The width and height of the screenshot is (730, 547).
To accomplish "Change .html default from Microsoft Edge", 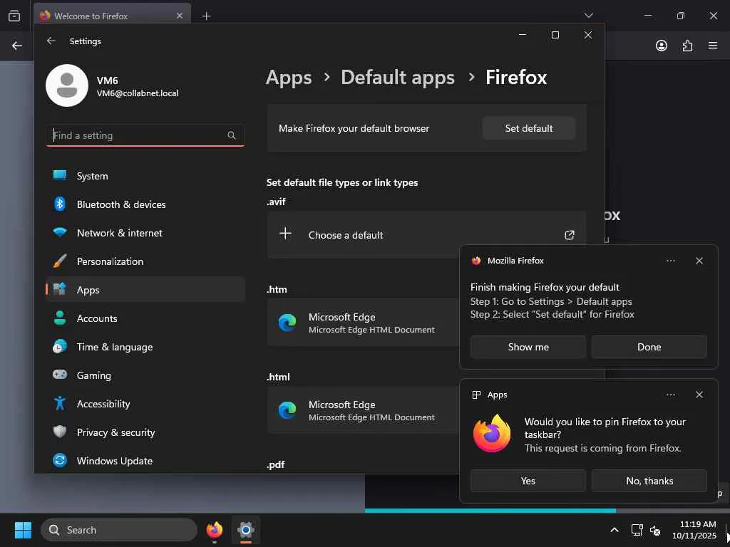I will (363, 410).
